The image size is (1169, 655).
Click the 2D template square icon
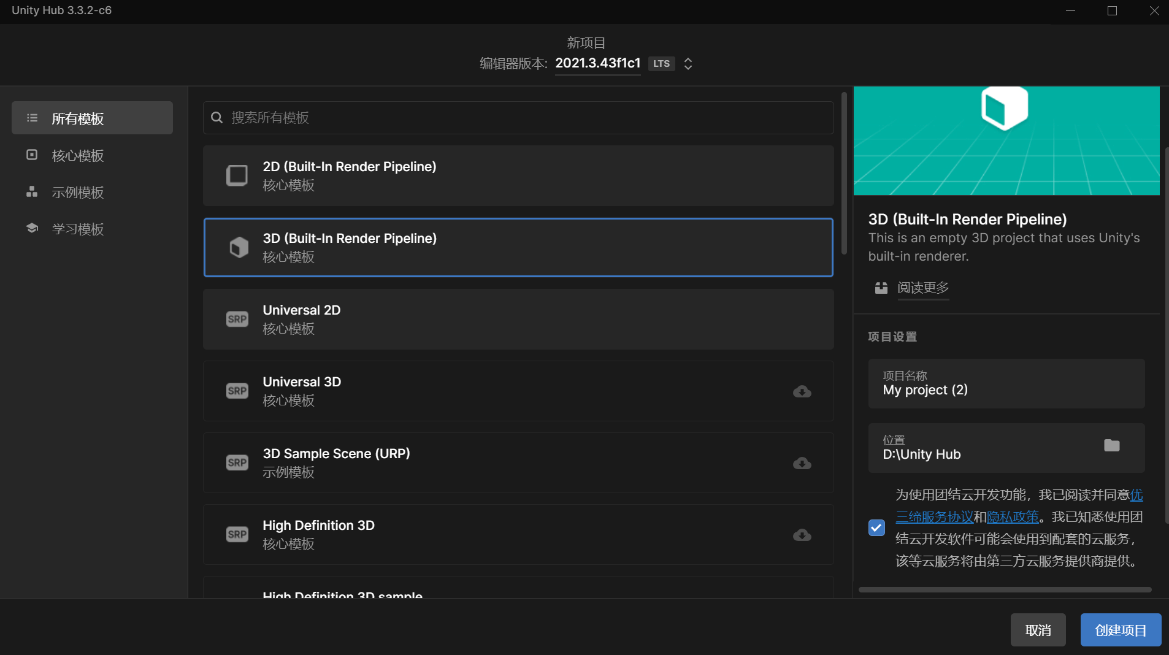point(237,175)
